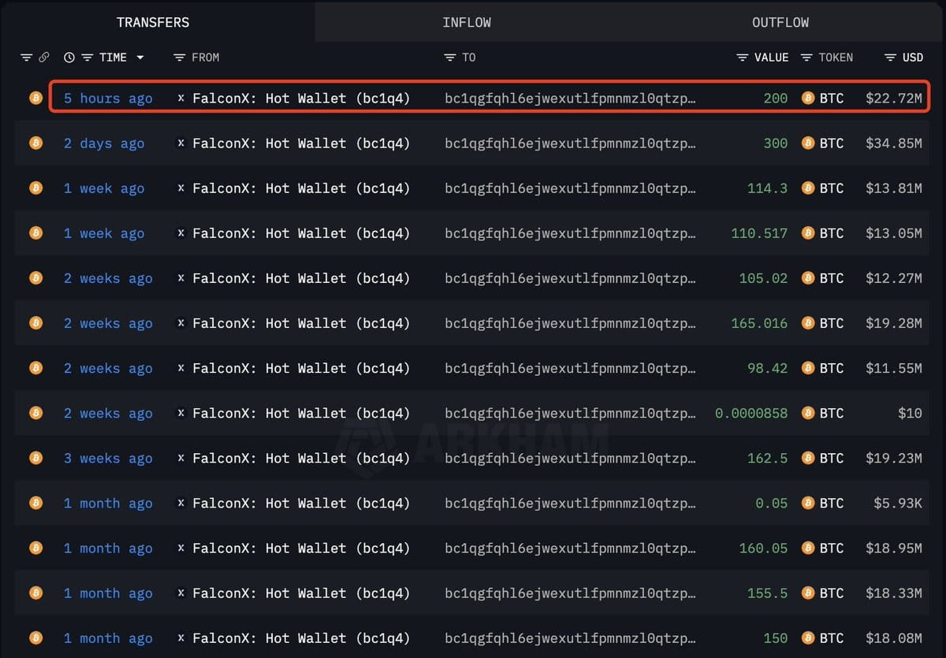
Task: Click the clock icon beside TIME
Action: 69,58
